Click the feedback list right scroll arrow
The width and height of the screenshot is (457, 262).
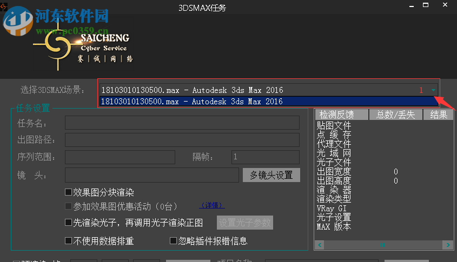tap(448, 245)
